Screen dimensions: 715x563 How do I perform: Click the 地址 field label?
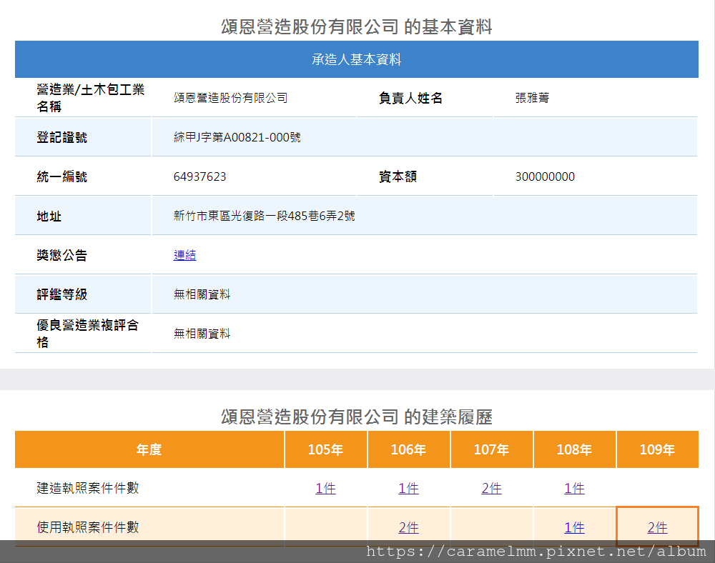pyautogui.click(x=49, y=216)
